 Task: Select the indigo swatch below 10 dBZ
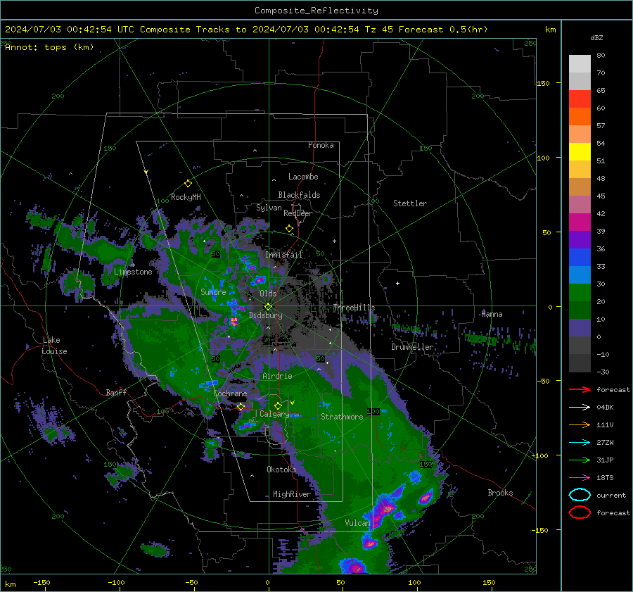click(580, 328)
